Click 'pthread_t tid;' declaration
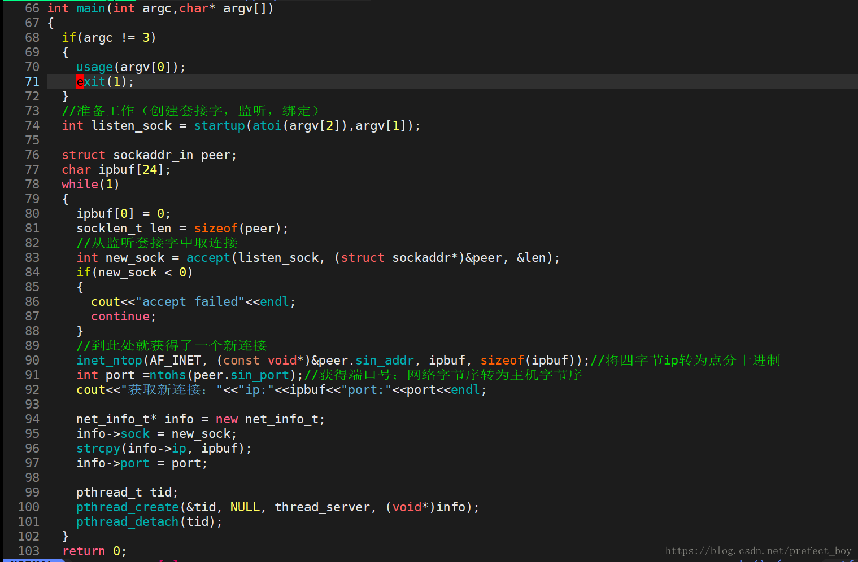The width and height of the screenshot is (858, 562). point(128,493)
